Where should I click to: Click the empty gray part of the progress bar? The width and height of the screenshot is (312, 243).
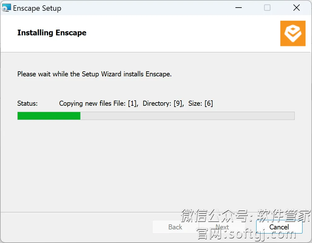coord(187,116)
